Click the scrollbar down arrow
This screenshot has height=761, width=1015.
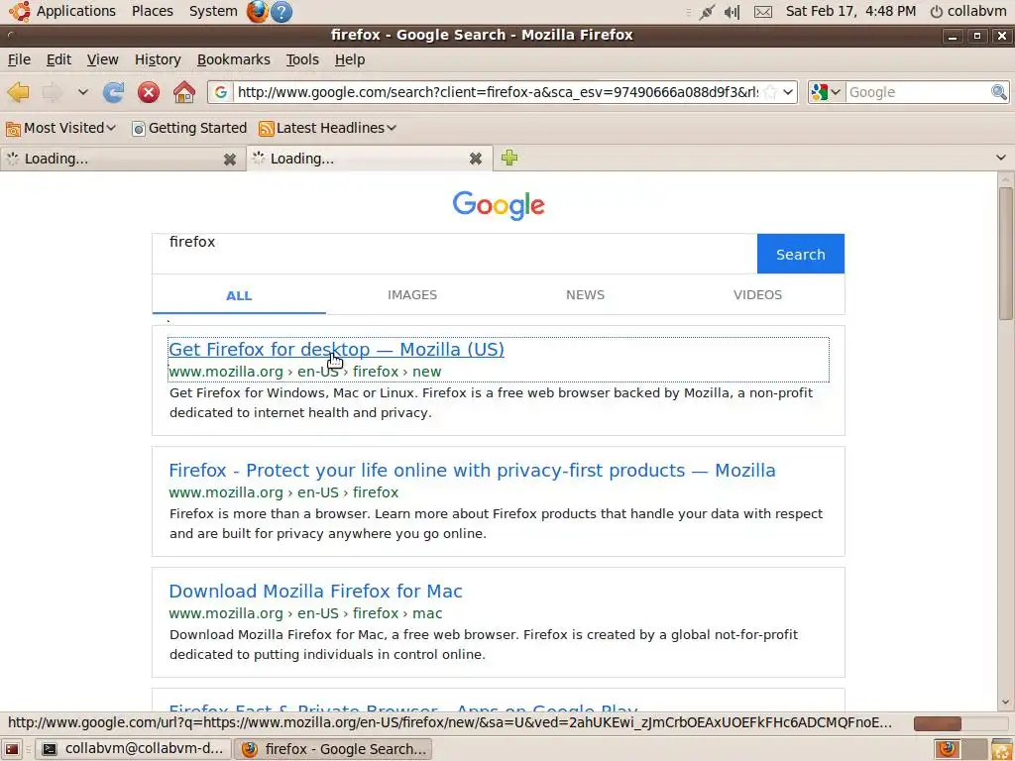pyautogui.click(x=1005, y=703)
